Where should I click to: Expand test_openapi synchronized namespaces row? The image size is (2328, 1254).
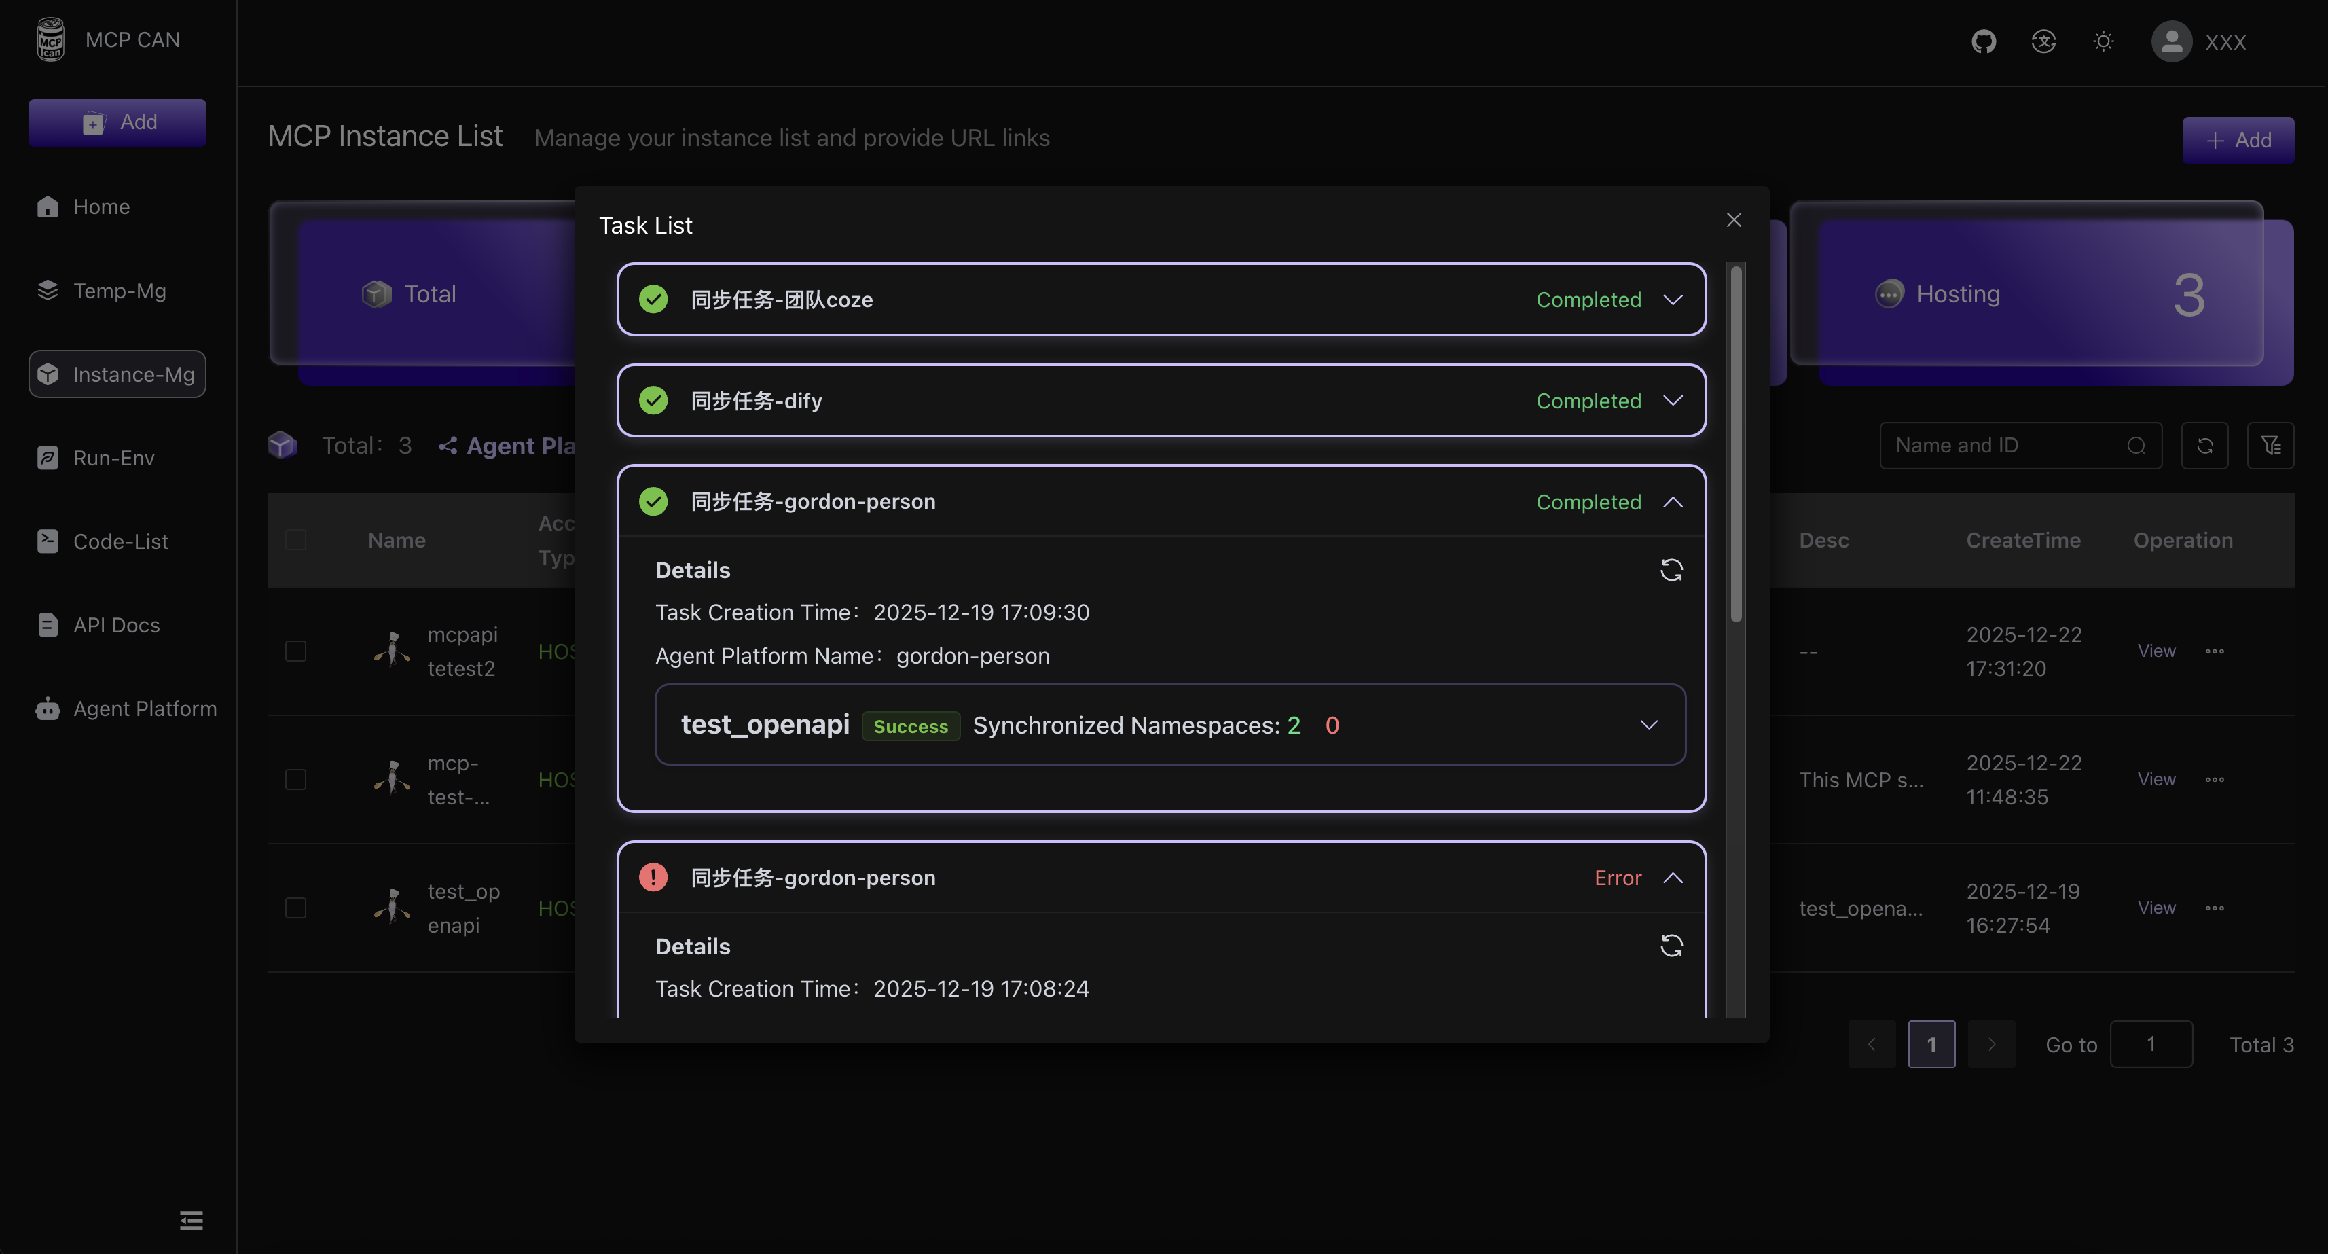tap(1648, 725)
